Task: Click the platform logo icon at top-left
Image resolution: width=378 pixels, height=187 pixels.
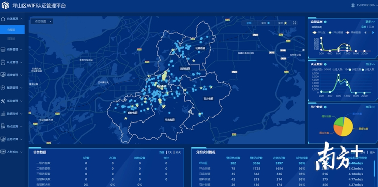Action: click(5, 5)
